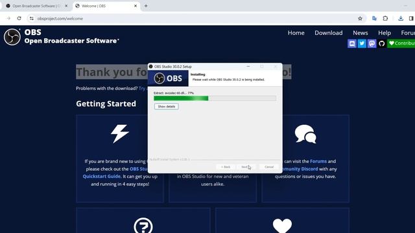Screen dimensions: 415x233
Task: Reload the page
Action: click(x=19, y=19)
